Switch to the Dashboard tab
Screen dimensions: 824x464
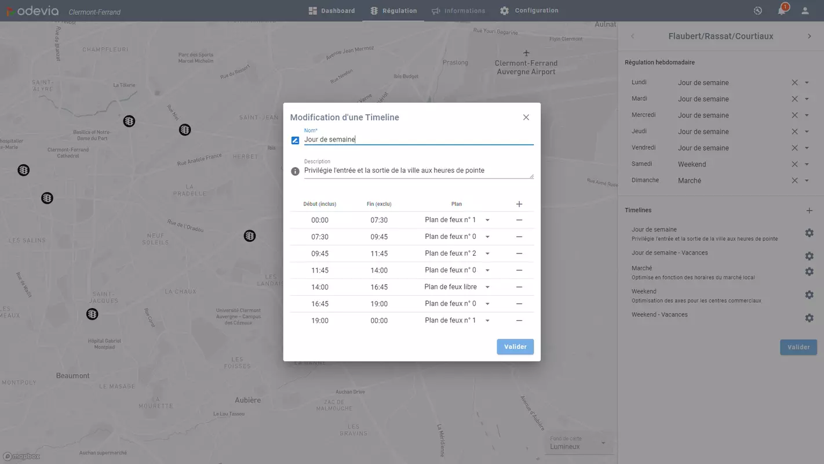tap(331, 10)
